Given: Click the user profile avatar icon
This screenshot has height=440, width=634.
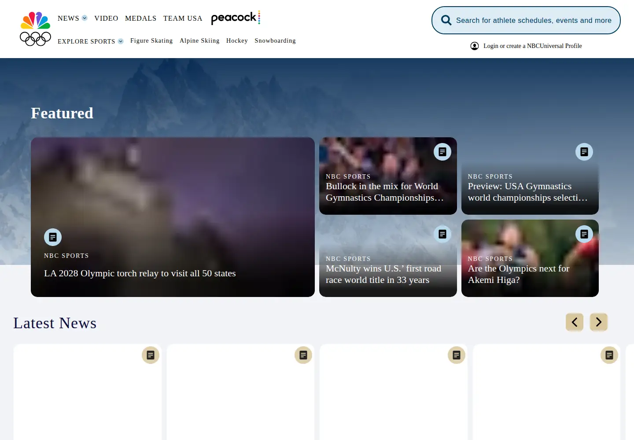Looking at the screenshot, I should point(475,46).
